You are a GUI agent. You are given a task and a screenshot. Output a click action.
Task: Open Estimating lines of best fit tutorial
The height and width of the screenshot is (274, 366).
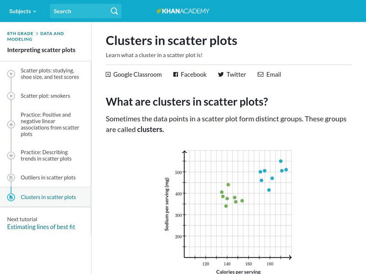pos(41,227)
